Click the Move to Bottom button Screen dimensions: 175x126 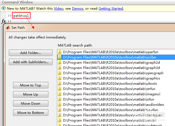pyautogui.click(x=31, y=112)
